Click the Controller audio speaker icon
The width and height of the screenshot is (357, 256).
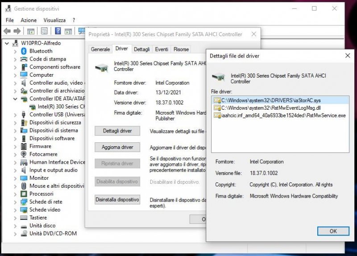[24, 83]
